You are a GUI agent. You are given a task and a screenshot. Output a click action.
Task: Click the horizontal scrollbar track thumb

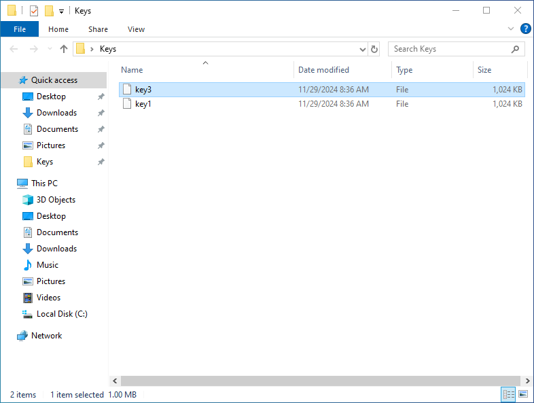[x=321, y=381]
